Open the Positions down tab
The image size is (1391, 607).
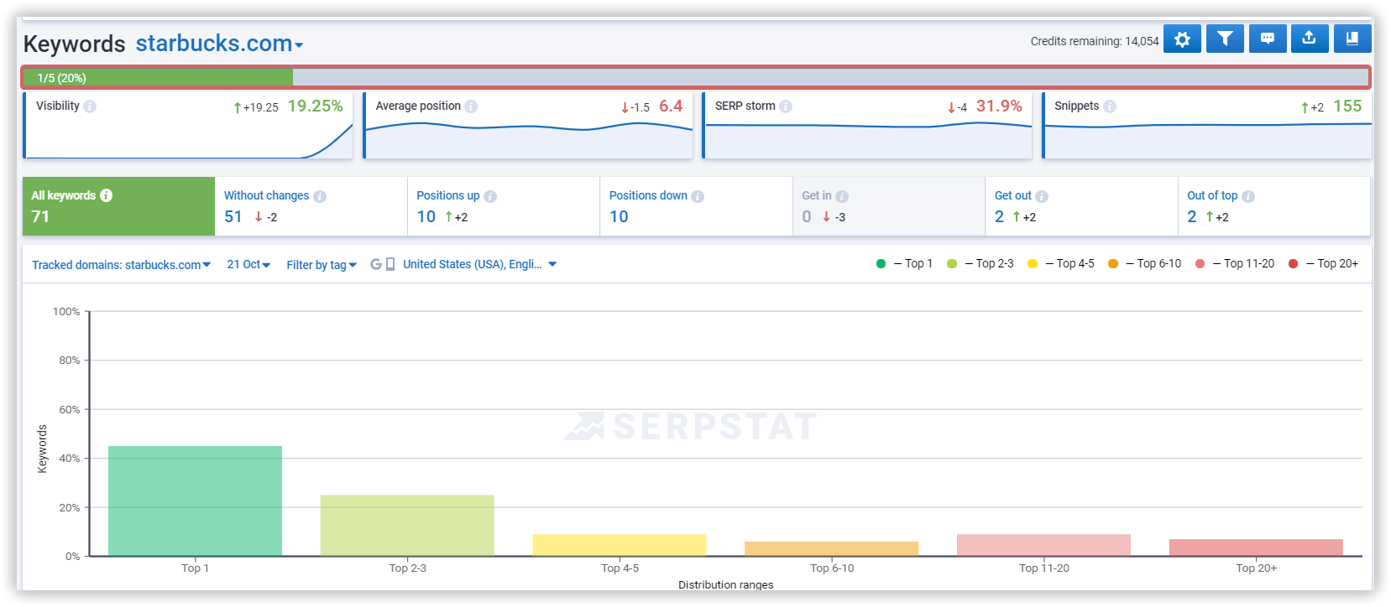tap(697, 206)
